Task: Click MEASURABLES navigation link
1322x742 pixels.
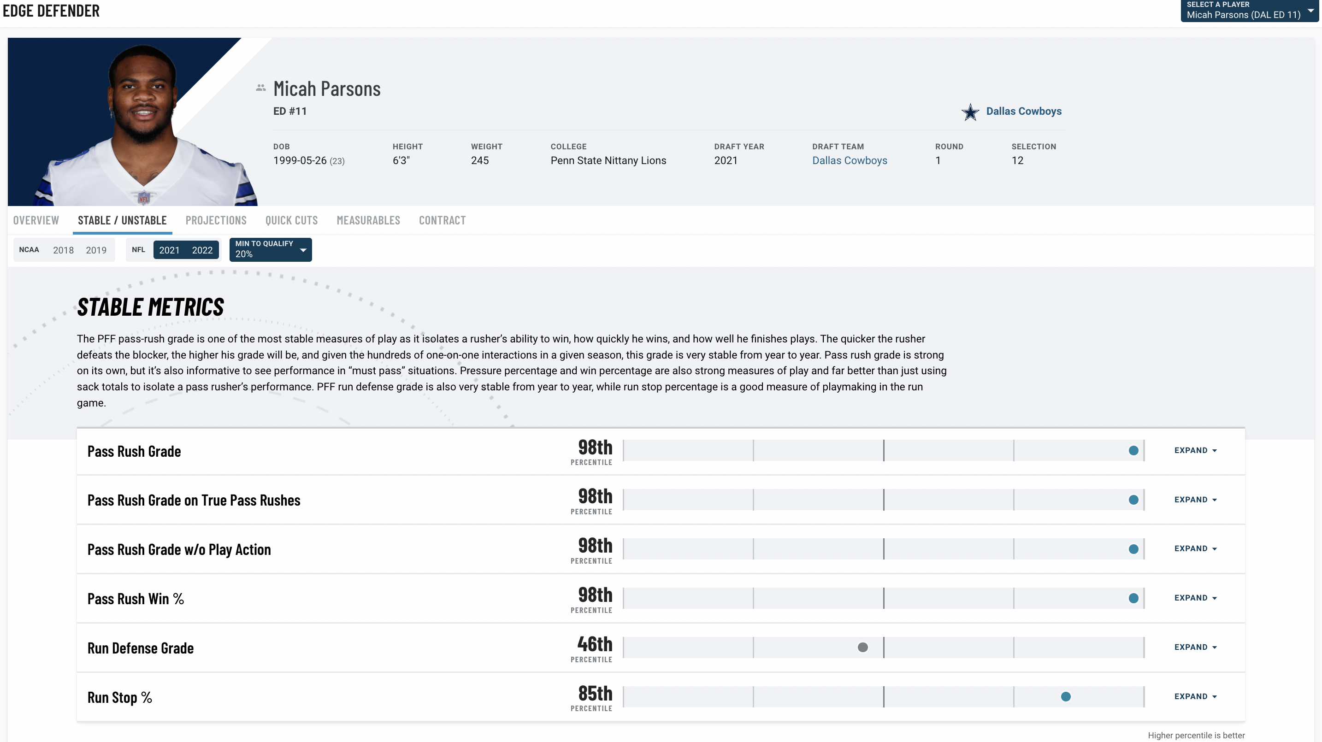Action: [x=368, y=220]
